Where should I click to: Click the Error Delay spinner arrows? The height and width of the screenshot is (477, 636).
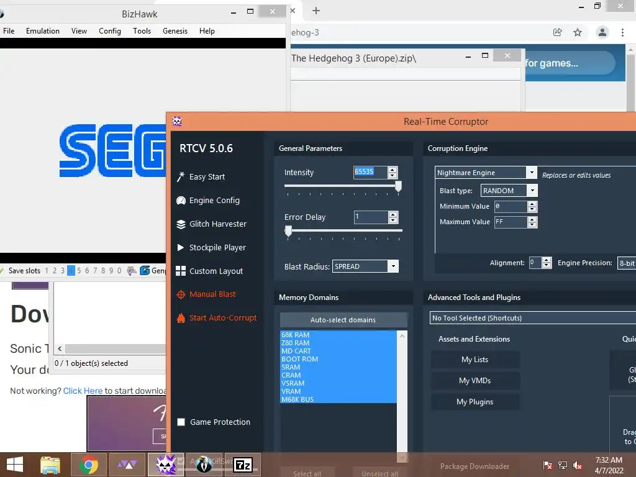pyautogui.click(x=393, y=217)
